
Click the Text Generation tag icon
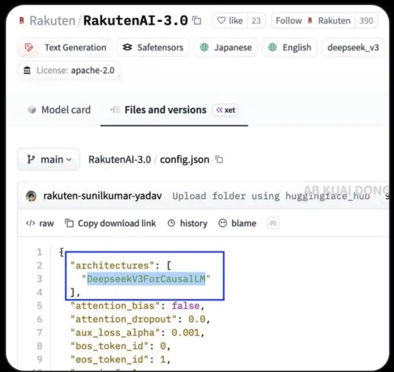[30, 48]
